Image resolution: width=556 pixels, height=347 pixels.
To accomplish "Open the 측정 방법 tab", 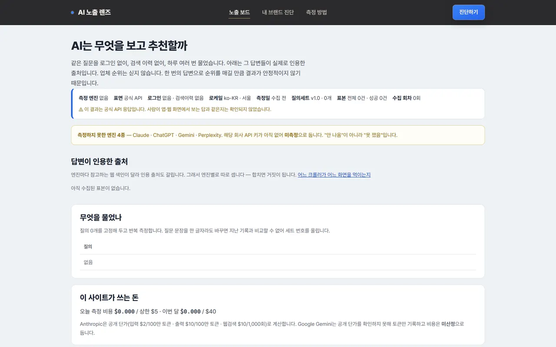I will [316, 12].
